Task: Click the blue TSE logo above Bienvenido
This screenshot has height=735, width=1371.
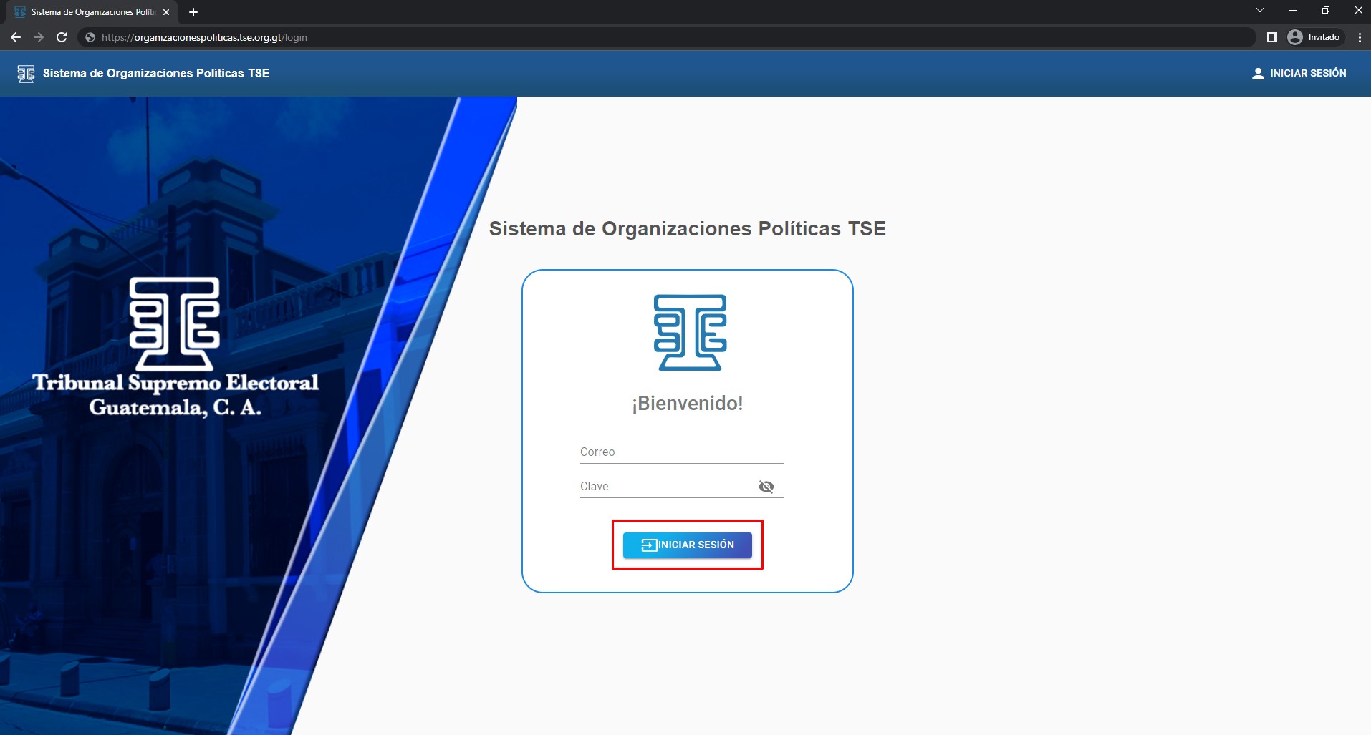Action: coord(690,332)
